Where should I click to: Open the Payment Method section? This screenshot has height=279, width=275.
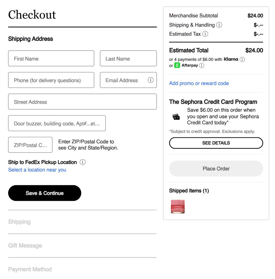30,269
